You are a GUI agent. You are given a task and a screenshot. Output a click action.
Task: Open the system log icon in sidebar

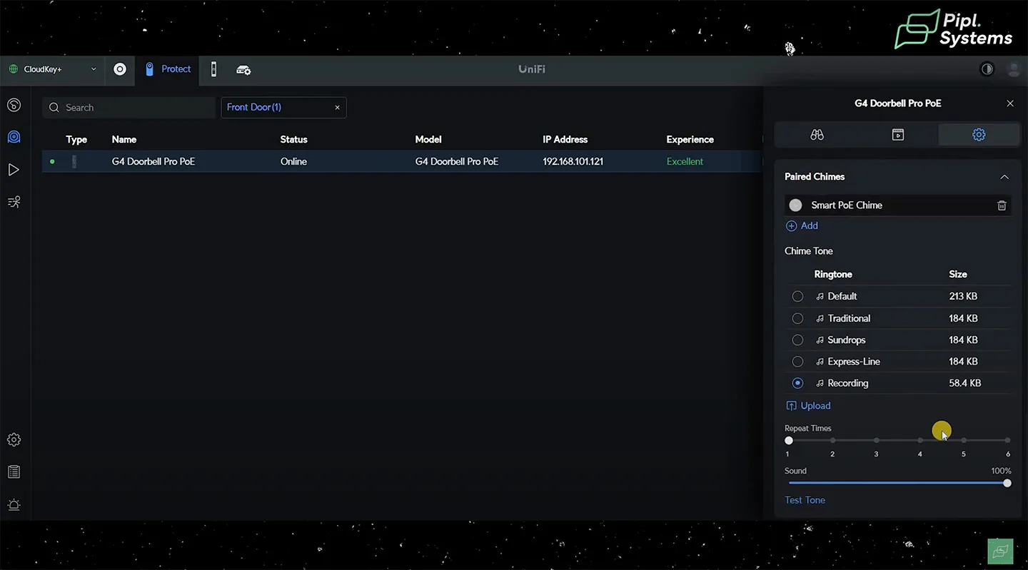click(x=14, y=472)
